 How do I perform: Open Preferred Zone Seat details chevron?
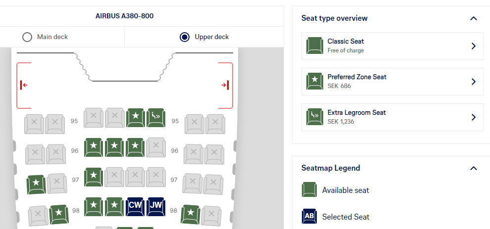(x=473, y=82)
